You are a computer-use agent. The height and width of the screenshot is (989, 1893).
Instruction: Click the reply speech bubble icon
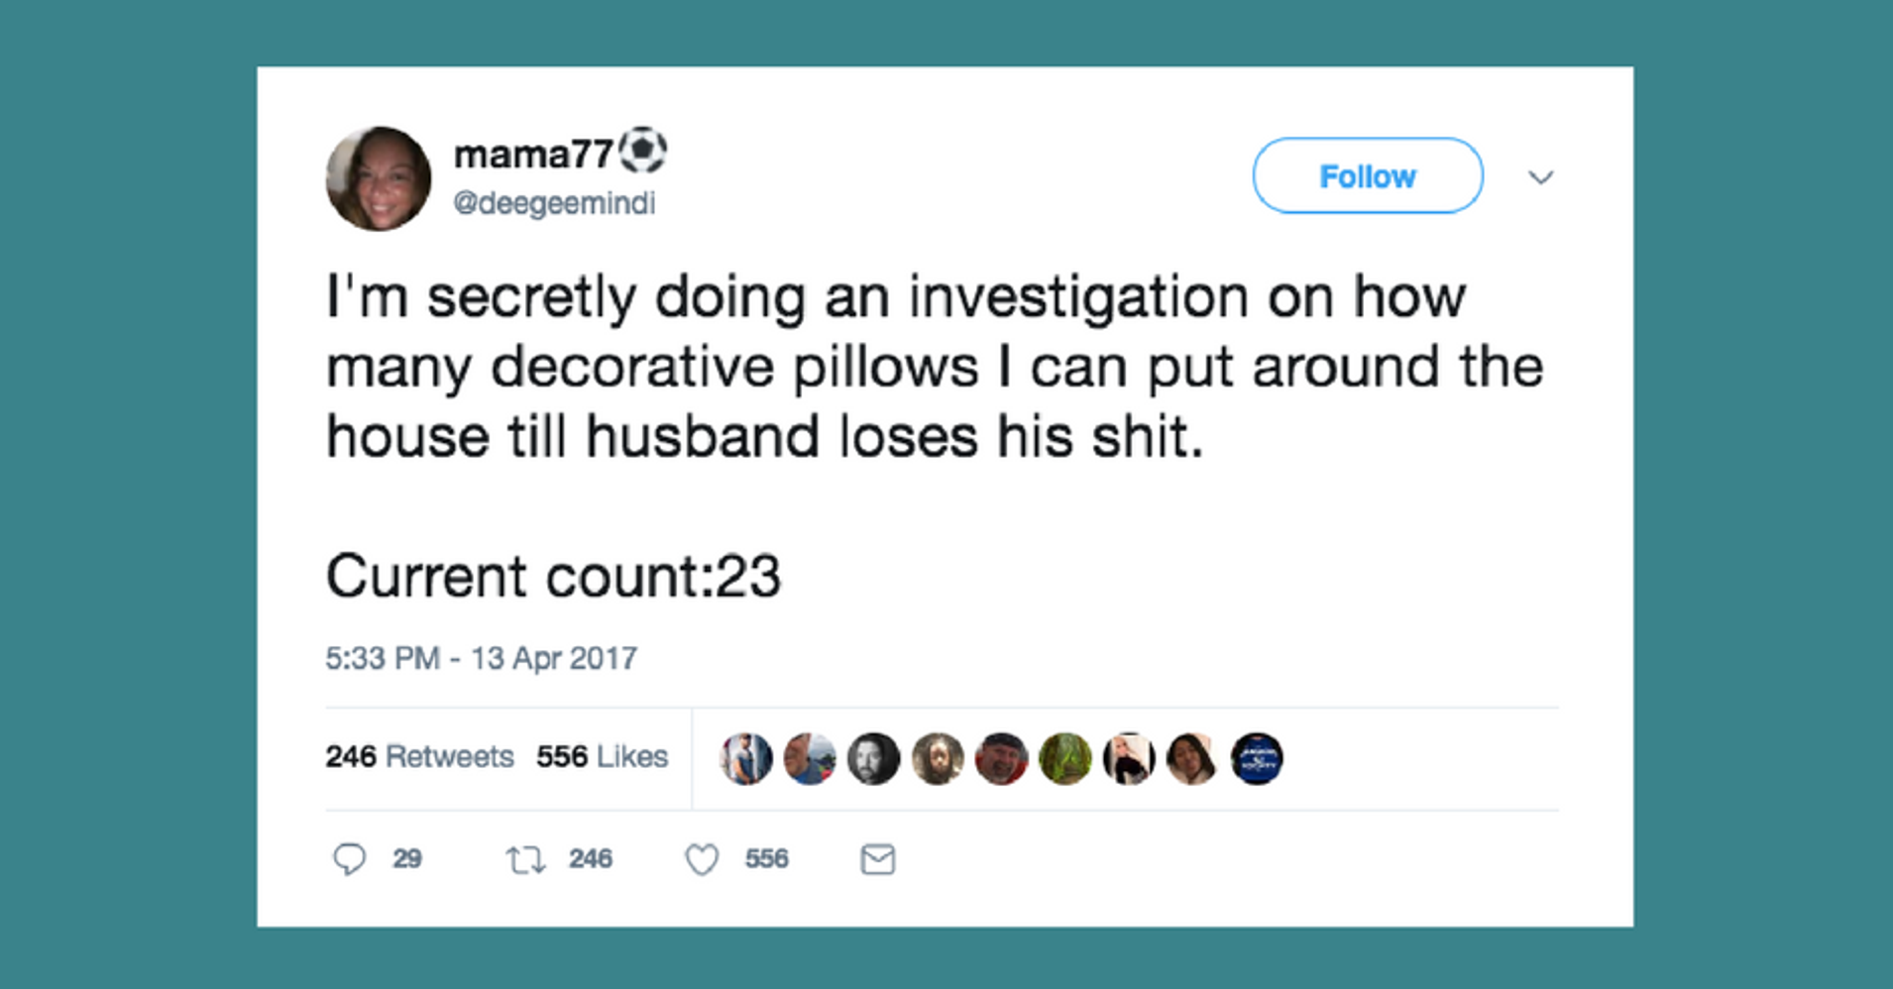352,859
